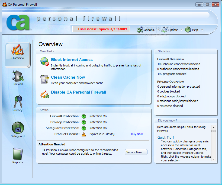
Task: Expand the Options dropdown arrow
Action: (x=158, y=30)
